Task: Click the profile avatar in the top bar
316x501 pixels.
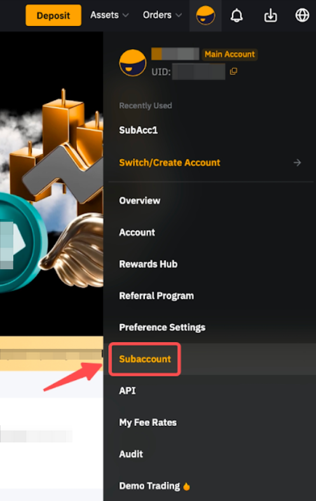Action: tap(205, 15)
